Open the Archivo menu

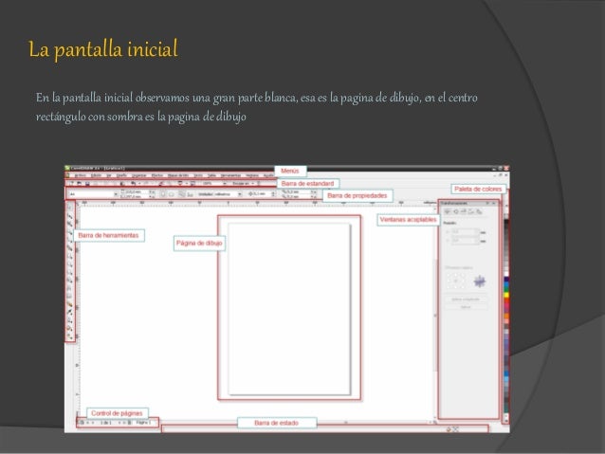click(x=81, y=175)
